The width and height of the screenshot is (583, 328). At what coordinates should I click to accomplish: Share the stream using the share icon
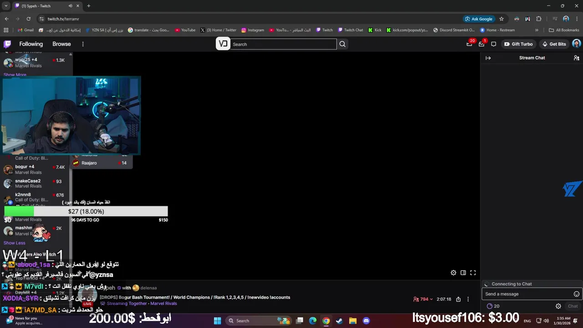(x=458, y=299)
